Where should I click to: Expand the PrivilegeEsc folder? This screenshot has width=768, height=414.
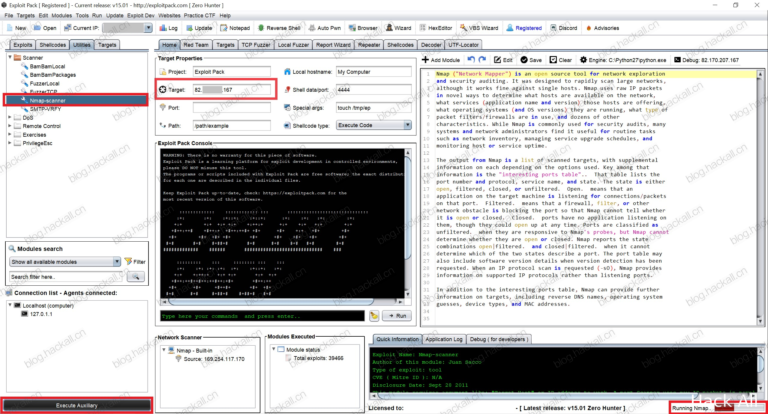(x=10, y=143)
